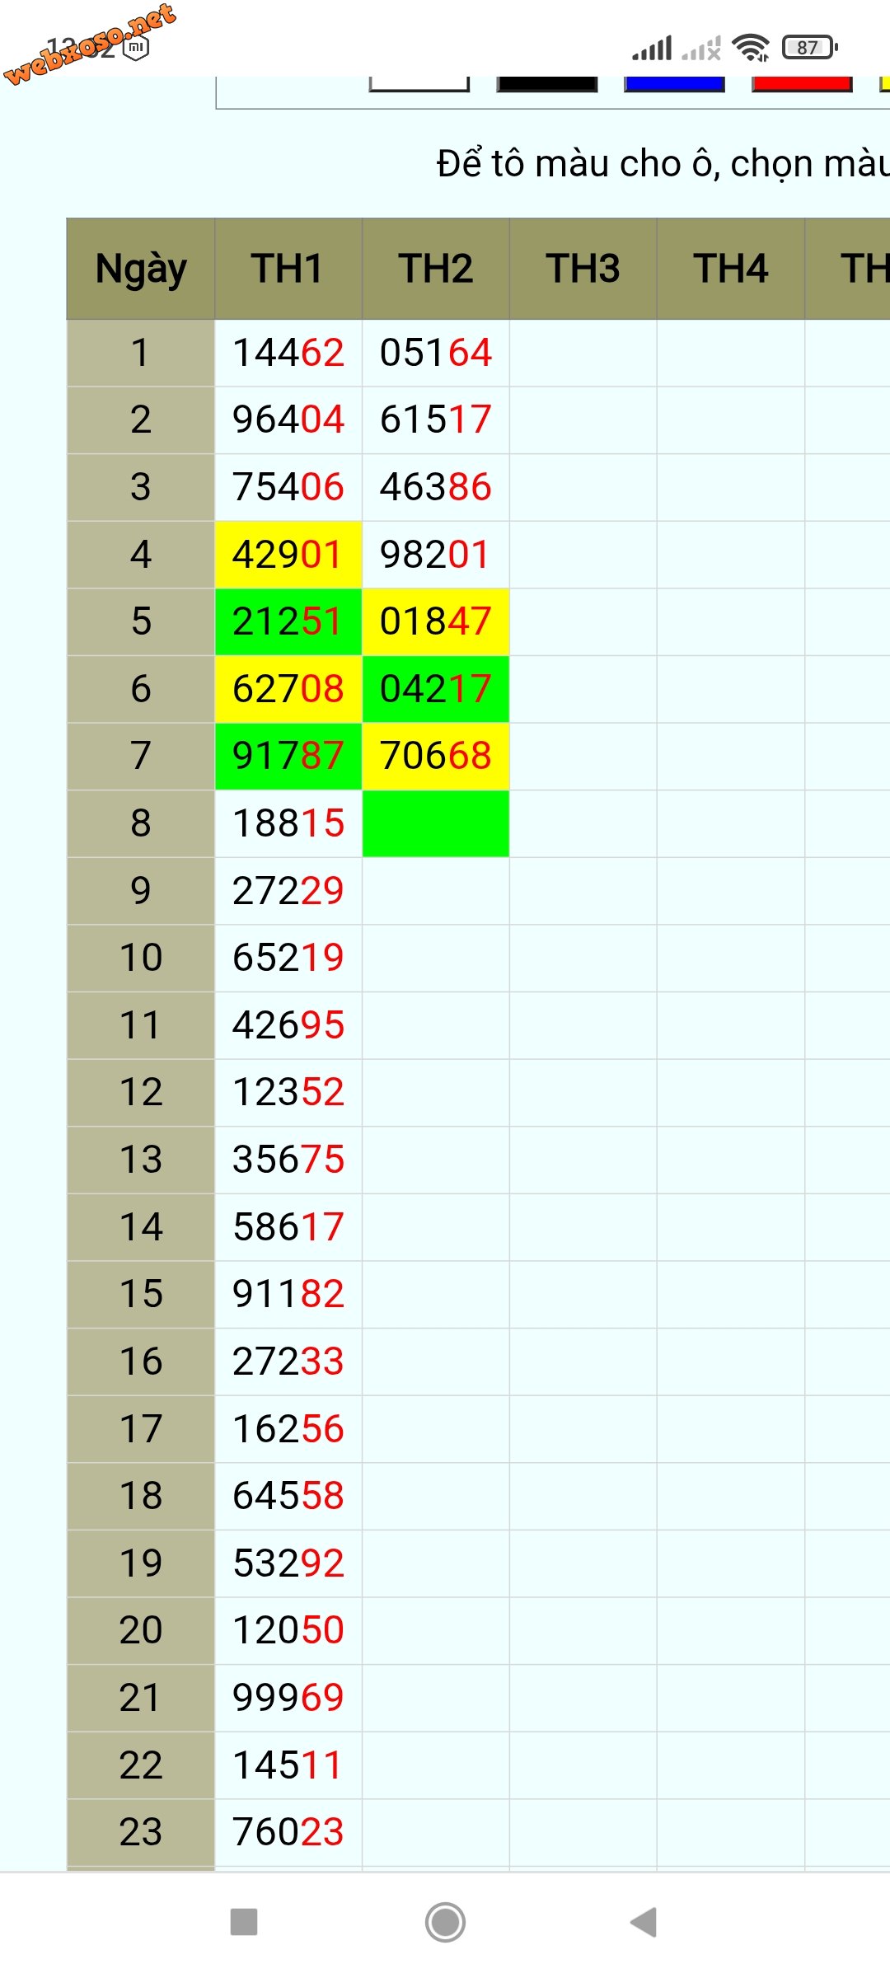This screenshot has height=1978, width=890.
Task: Click the yellow cell with value 70668
Action: pos(436,757)
